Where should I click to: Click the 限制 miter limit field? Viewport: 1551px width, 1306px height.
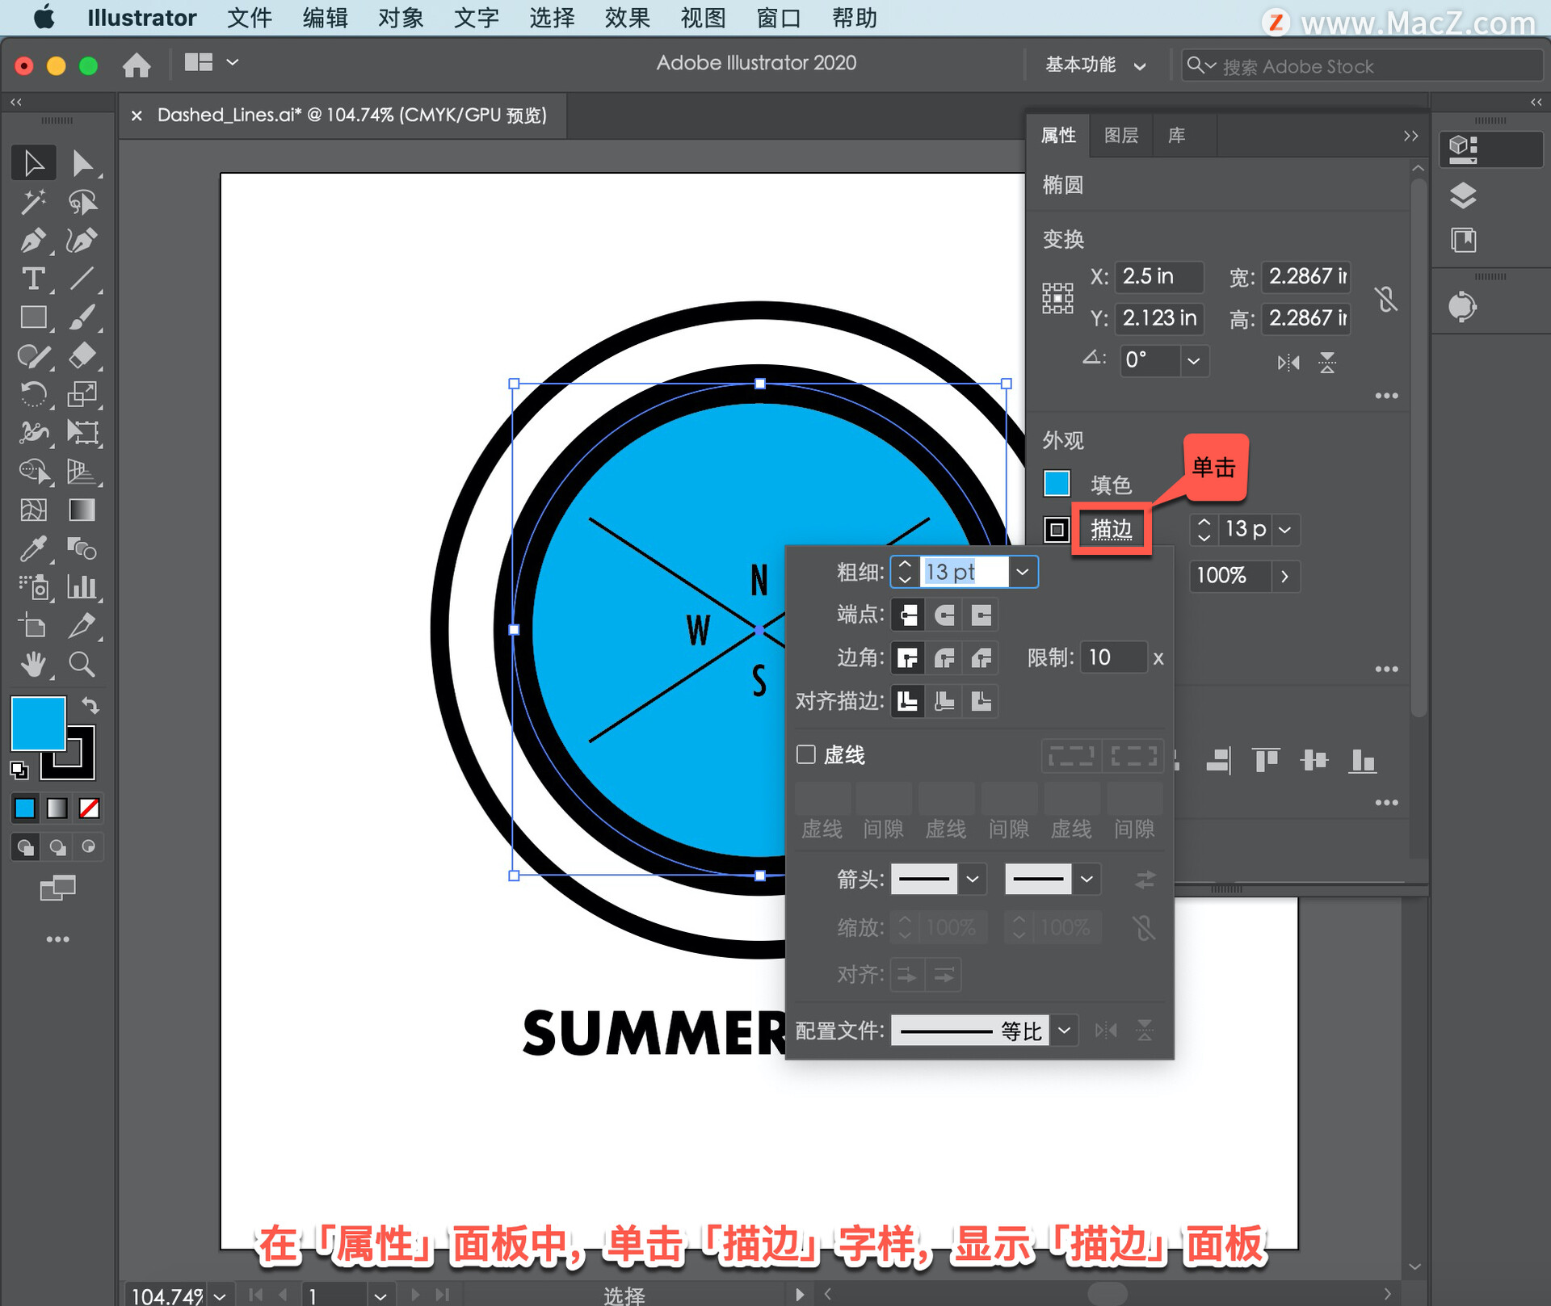(x=1113, y=657)
